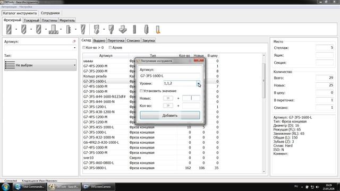Click the RU language indicator
Image resolution: width=340 pixels, height=191 pixels.
click(x=296, y=187)
